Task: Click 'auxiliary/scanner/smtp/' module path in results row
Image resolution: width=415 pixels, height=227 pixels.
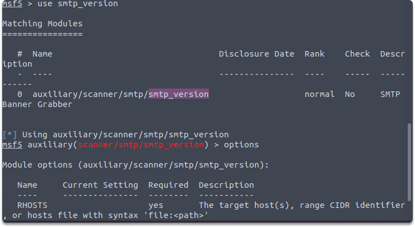Action: (x=90, y=94)
